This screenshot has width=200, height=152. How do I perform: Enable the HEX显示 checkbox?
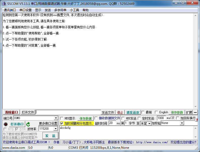62,118
